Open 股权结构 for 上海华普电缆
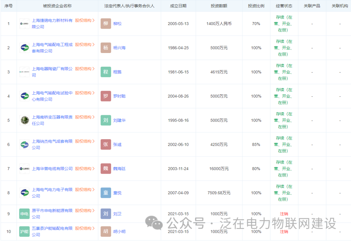 click(85, 169)
